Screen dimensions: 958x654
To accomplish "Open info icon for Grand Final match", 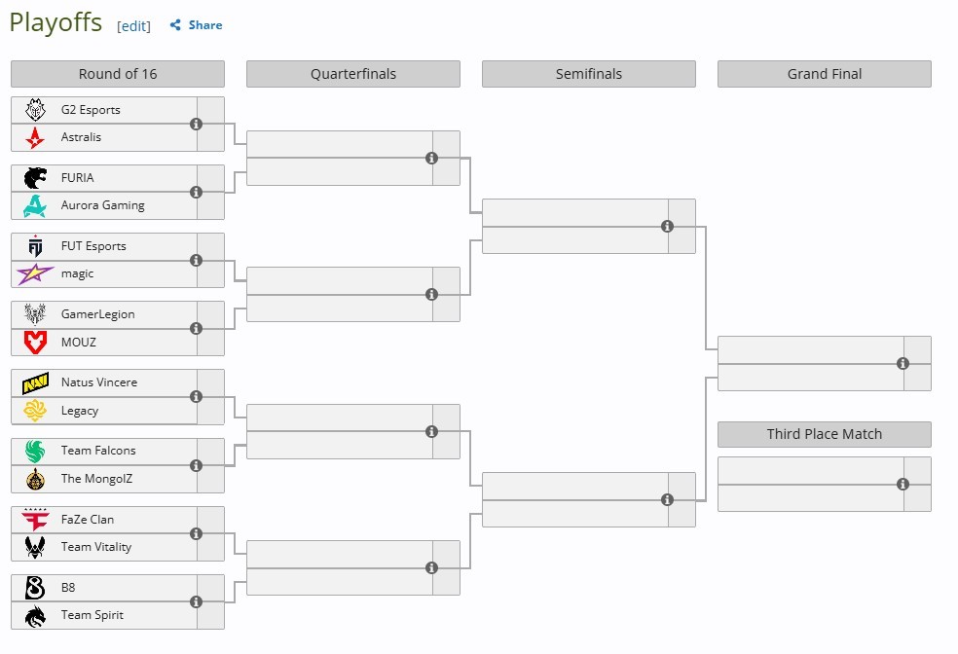I will 903,363.
